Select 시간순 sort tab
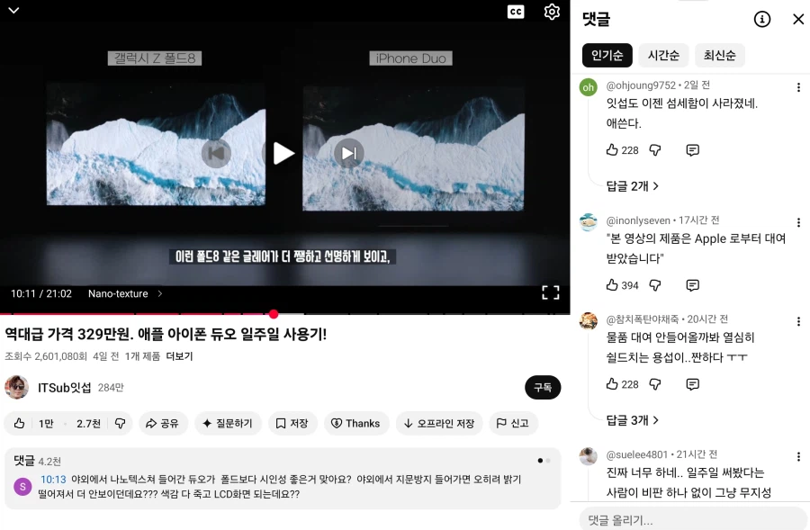 (663, 55)
